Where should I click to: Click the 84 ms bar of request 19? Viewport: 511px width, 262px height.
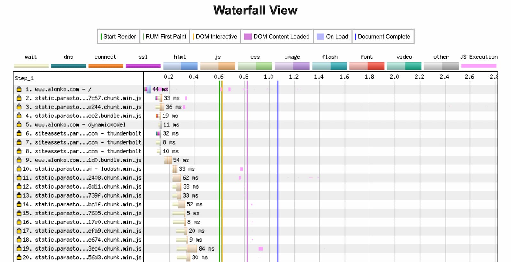tap(192, 249)
